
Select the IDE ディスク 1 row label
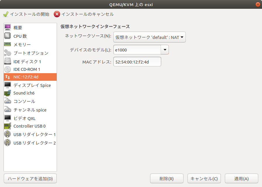tap(27, 61)
